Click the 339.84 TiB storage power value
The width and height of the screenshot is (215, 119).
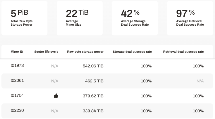click(x=93, y=111)
